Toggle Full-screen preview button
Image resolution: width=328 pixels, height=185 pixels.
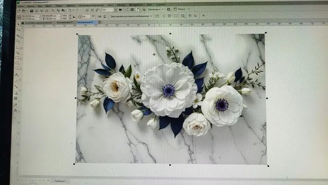120,9
